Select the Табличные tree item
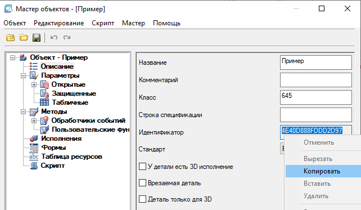The width and height of the screenshot is (361, 210). [x=70, y=102]
